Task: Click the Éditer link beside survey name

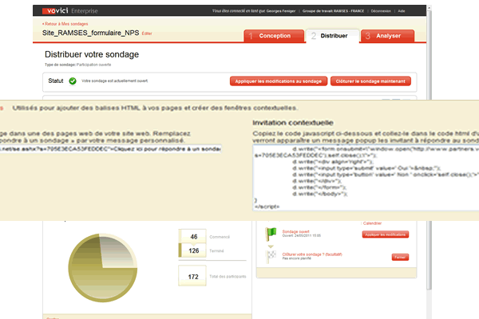Action: pyautogui.click(x=147, y=33)
